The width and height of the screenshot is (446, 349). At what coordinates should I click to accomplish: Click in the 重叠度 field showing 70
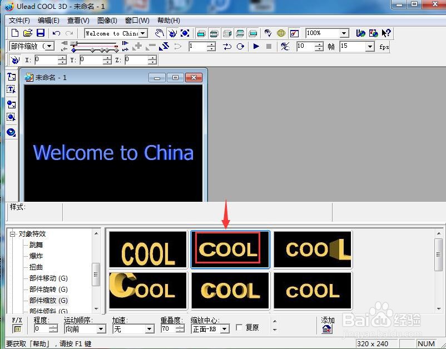[169, 329]
